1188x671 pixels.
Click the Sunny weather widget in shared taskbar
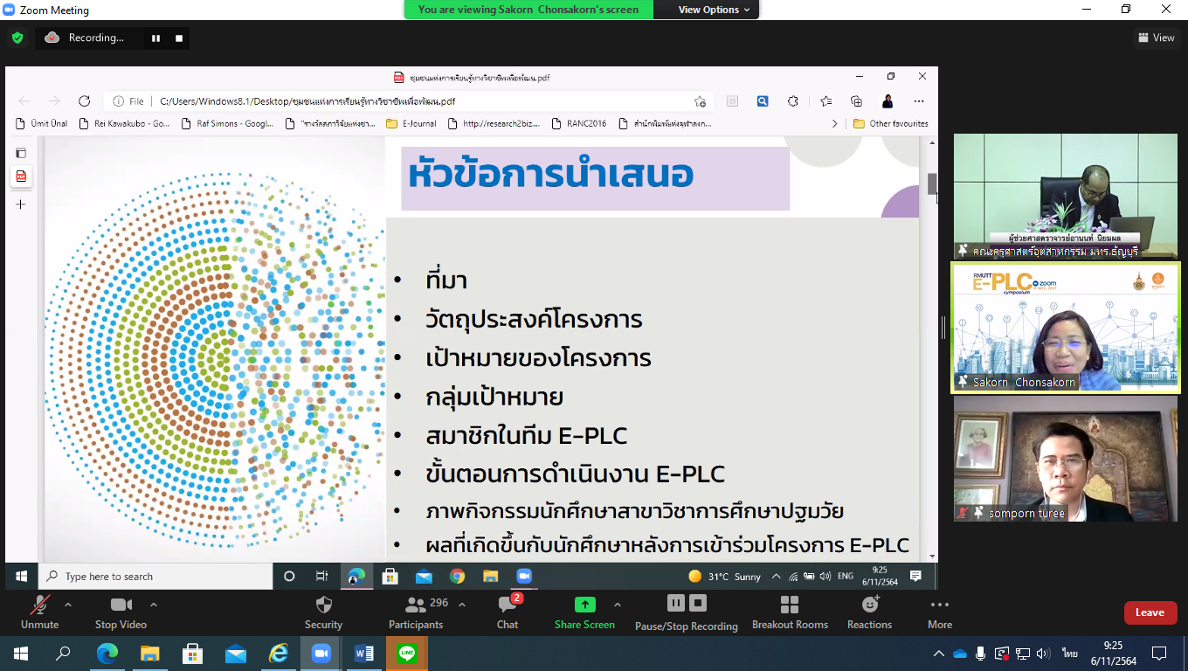coord(725,577)
